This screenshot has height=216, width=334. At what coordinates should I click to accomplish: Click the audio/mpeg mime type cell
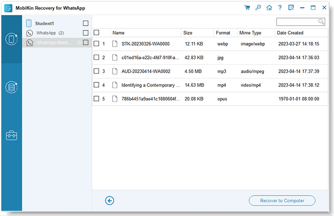(252, 71)
